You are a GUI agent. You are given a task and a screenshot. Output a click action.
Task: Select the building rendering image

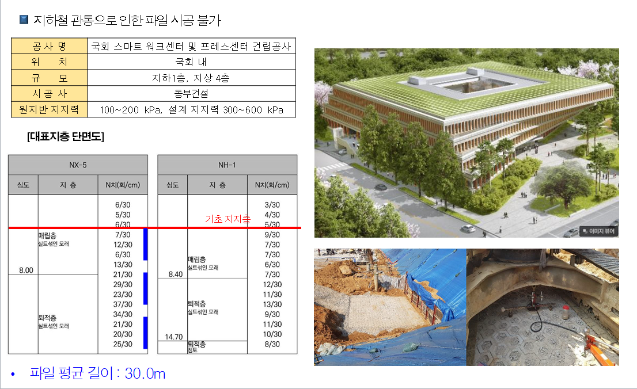coord(467,143)
